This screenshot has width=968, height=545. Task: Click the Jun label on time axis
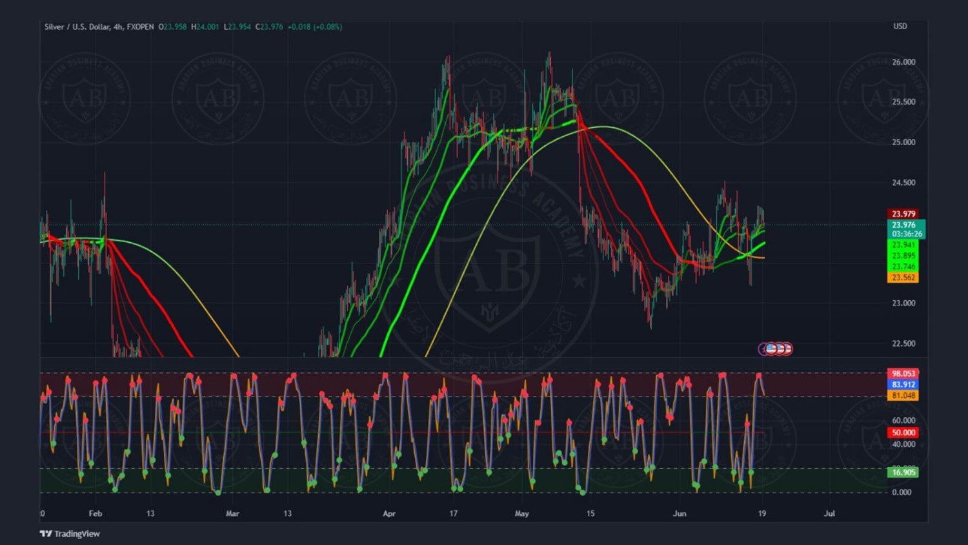click(680, 513)
